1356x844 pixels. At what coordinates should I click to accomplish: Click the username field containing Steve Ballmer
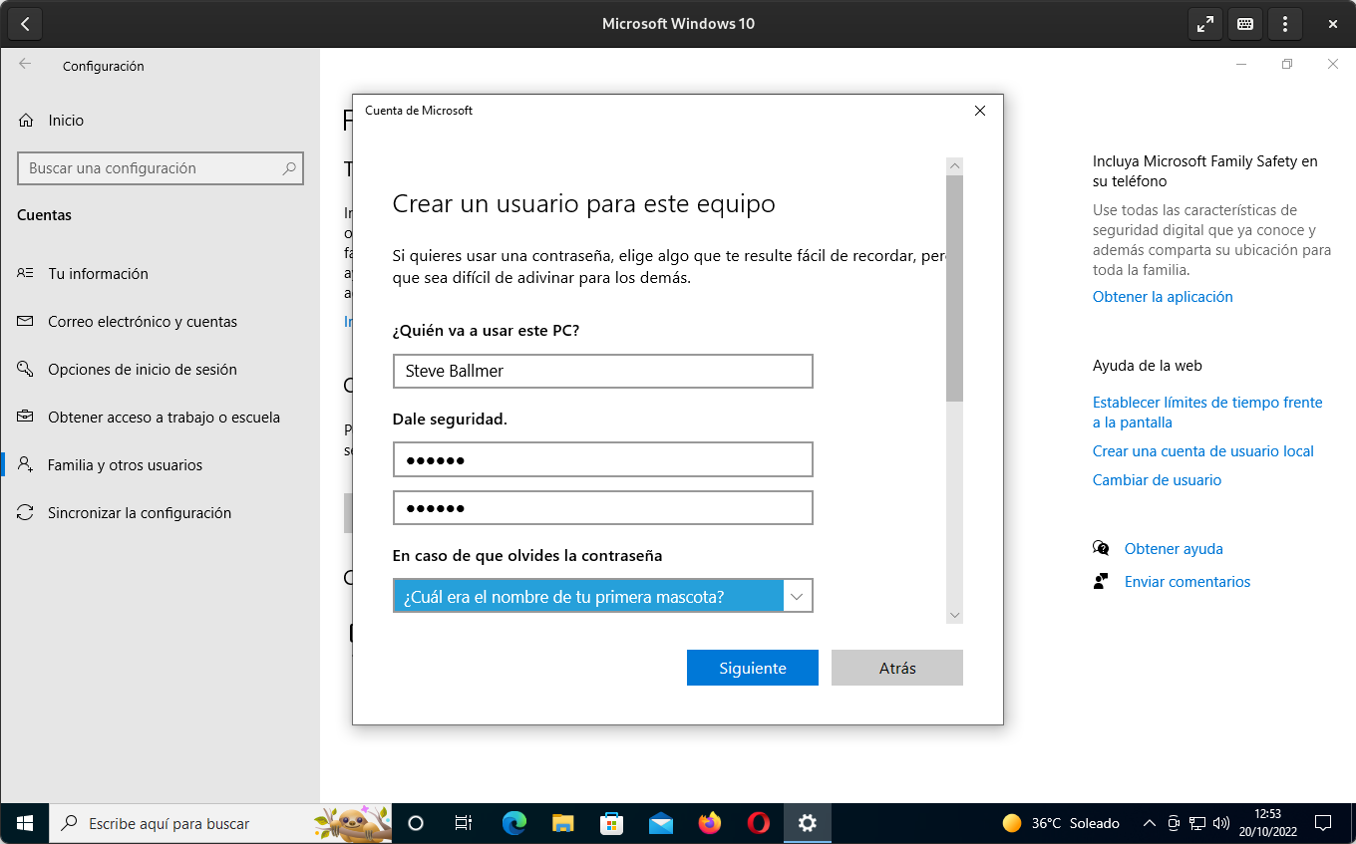point(602,371)
